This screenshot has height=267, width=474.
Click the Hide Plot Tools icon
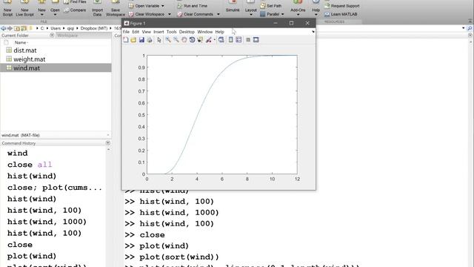pos(248,40)
